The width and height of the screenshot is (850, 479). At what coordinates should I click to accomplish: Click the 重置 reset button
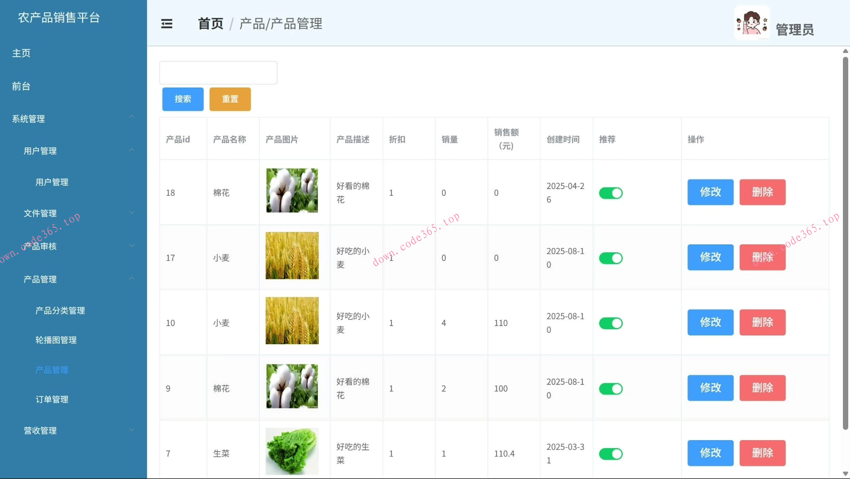coord(230,99)
